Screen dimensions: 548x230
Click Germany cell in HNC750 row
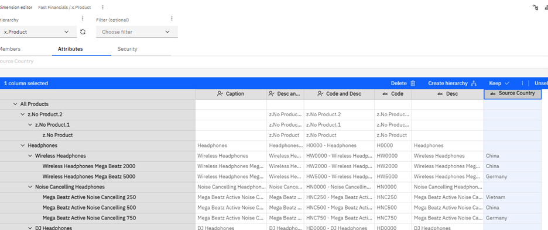pos(512,218)
